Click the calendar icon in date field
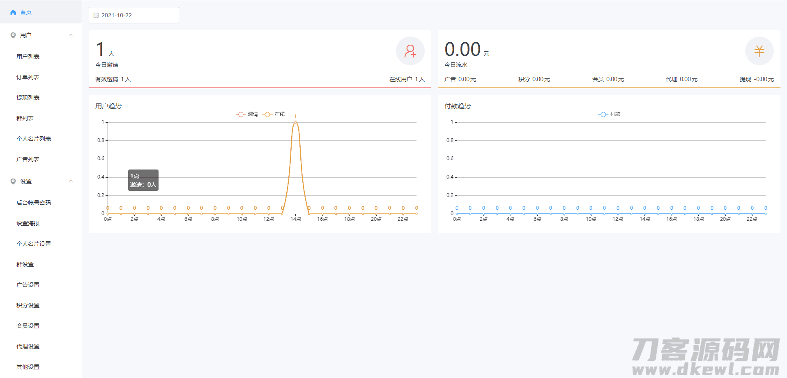787x378 pixels. coord(96,15)
